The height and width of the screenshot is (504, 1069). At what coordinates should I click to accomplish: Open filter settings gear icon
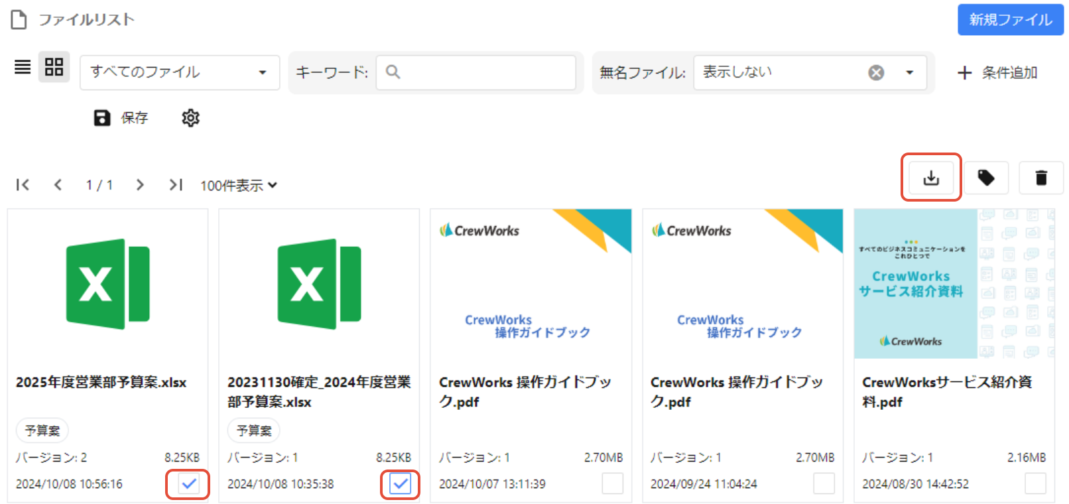coord(190,118)
